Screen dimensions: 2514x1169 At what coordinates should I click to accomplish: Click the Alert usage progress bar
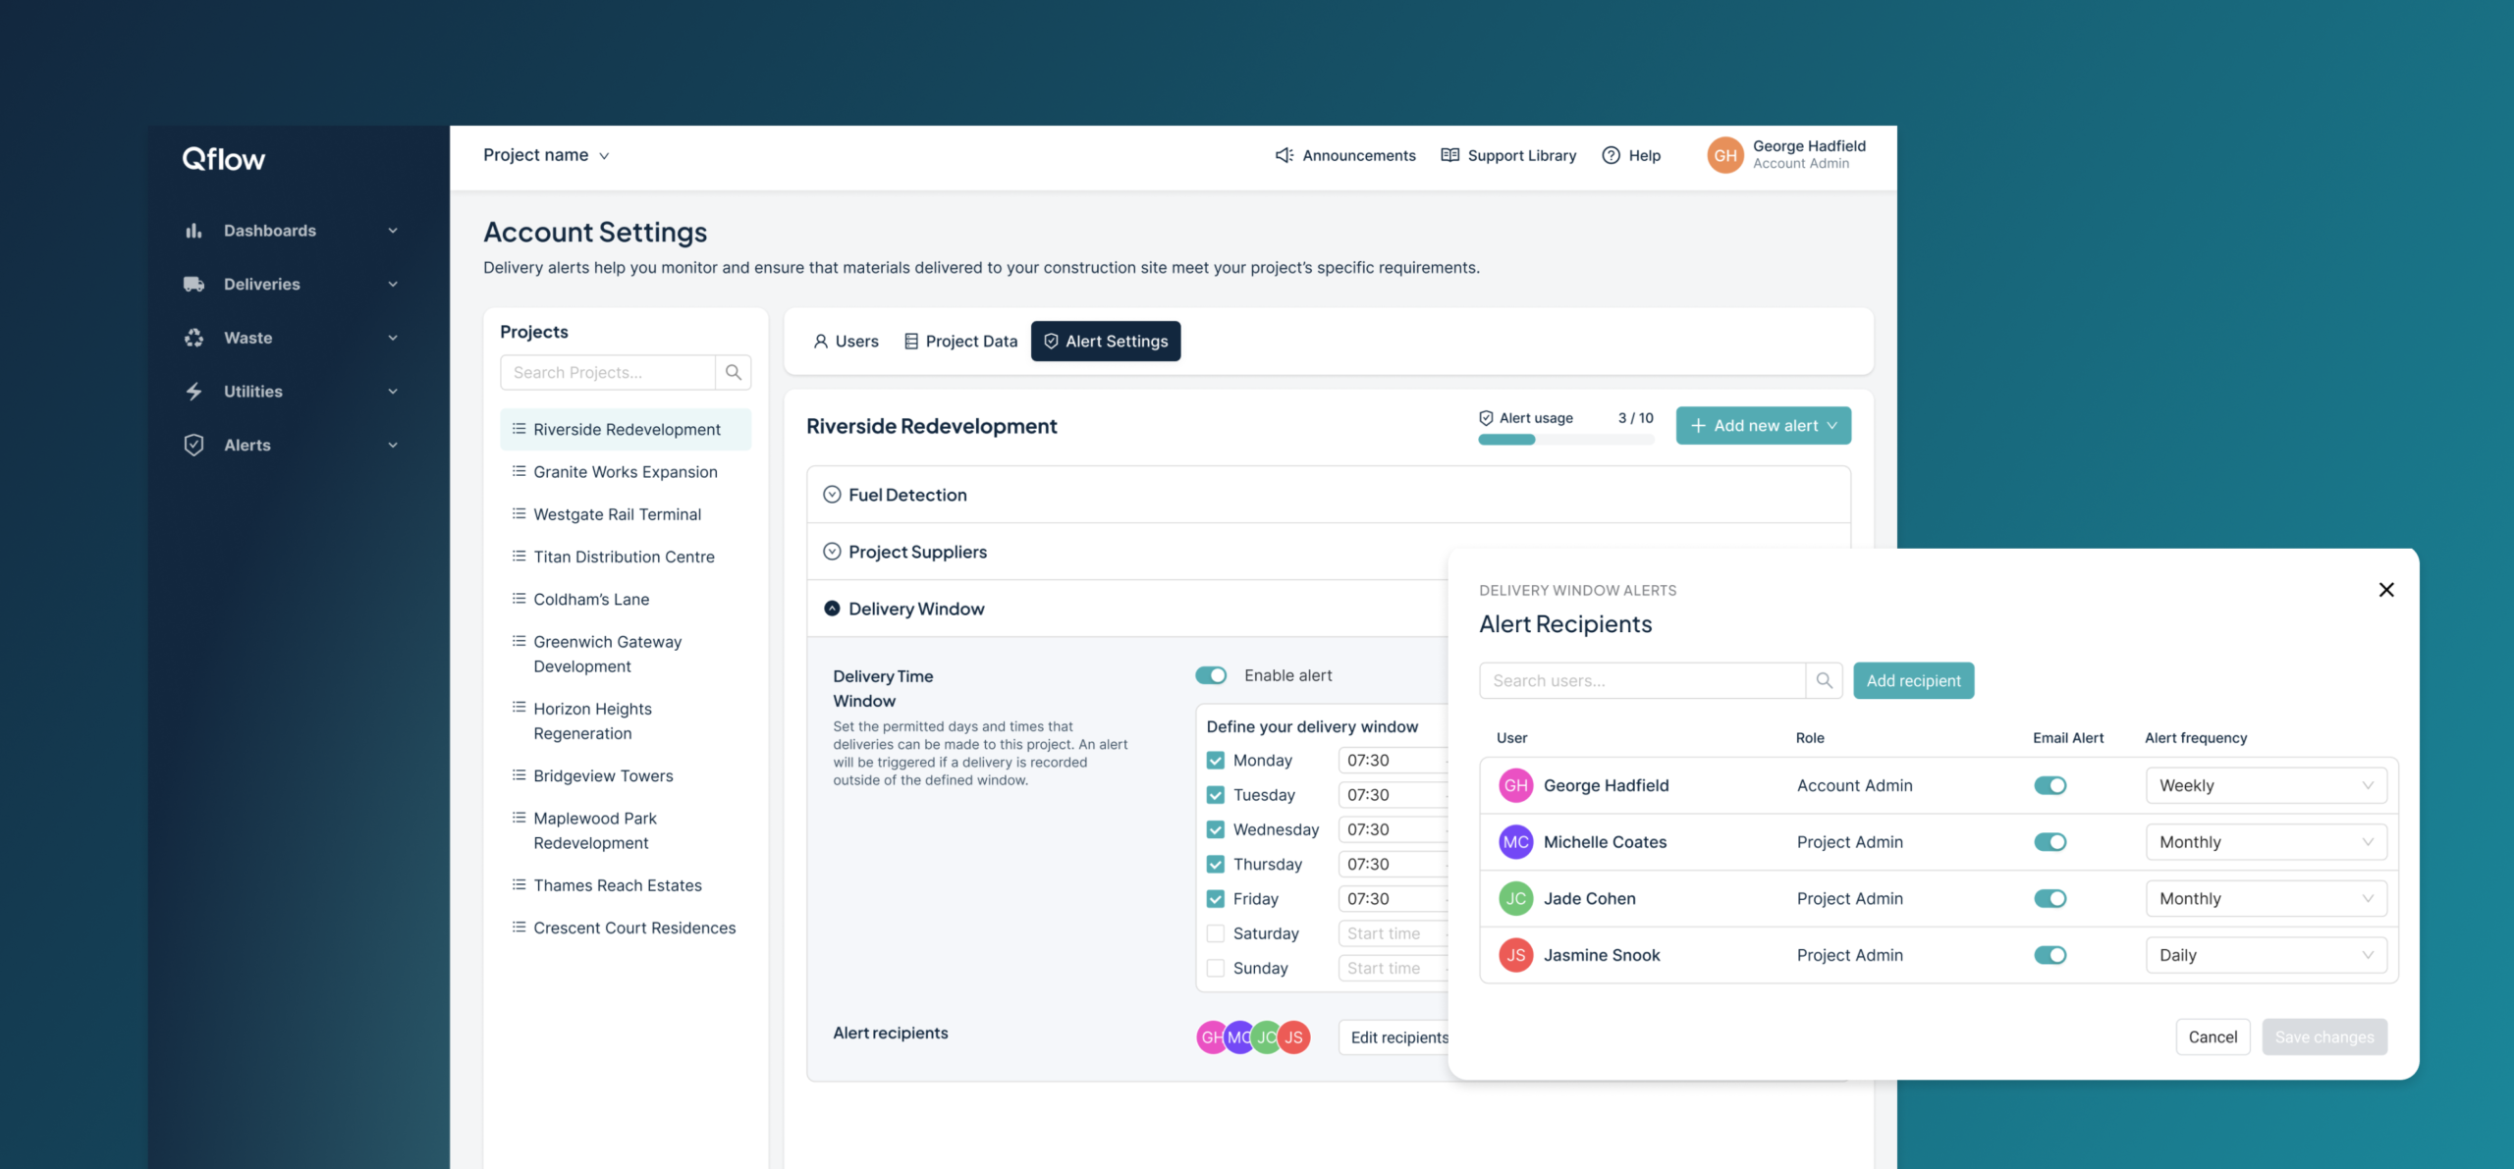(1565, 440)
